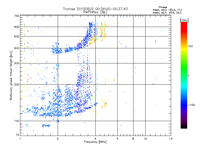
Task: Click the x-axis tick label '1'
Action: (x=20, y=139)
